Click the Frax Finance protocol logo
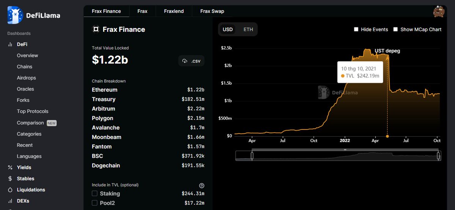Viewport: 455px width, 210px height. [x=96, y=30]
